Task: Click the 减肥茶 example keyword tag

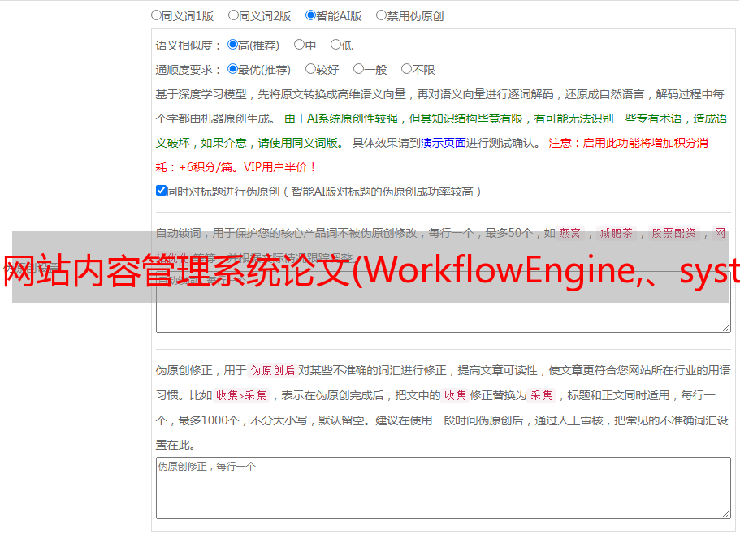Action: pyautogui.click(x=617, y=233)
